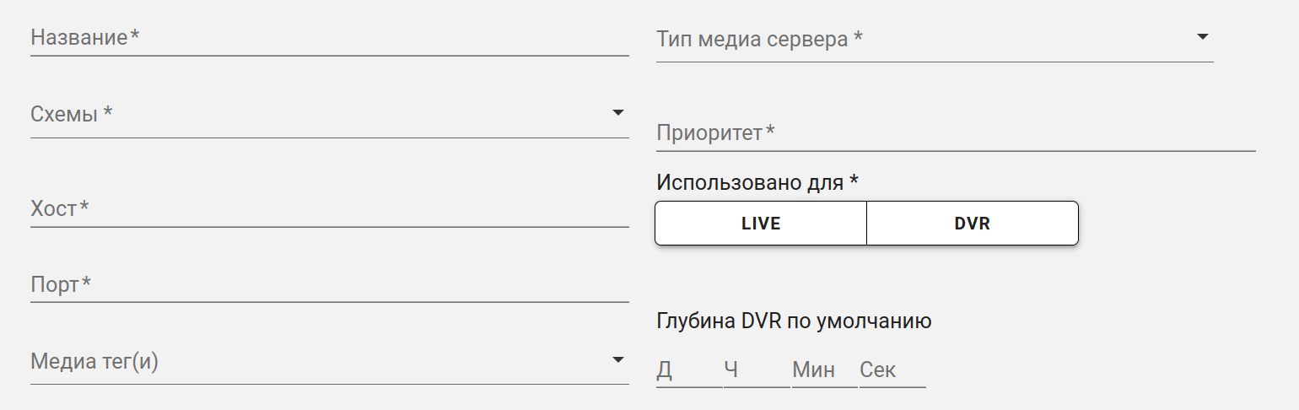Click the asterisk next to Название
This screenshot has width=1299, height=410.
pos(134,35)
